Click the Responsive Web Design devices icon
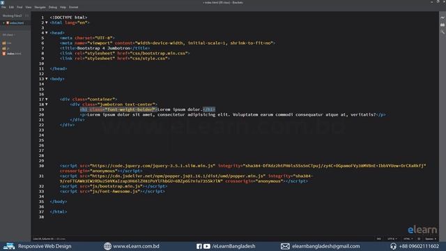This screenshot has height=251, width=446. pos(9,246)
